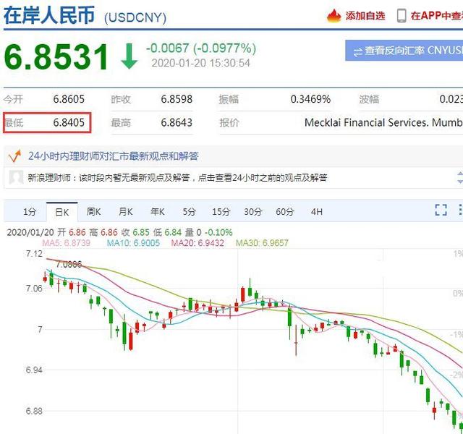Switch chart to 1分 tab
Screen dimensions: 463x434
click(x=30, y=212)
